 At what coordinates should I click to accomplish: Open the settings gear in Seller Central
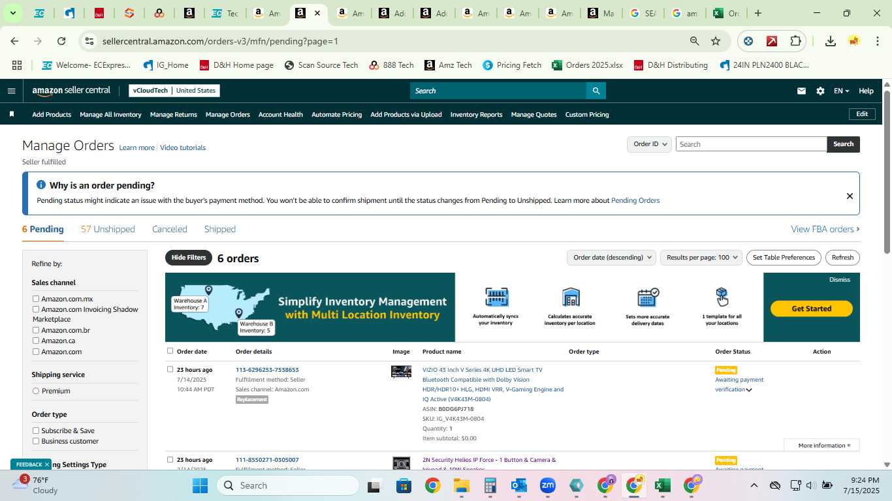(x=820, y=91)
